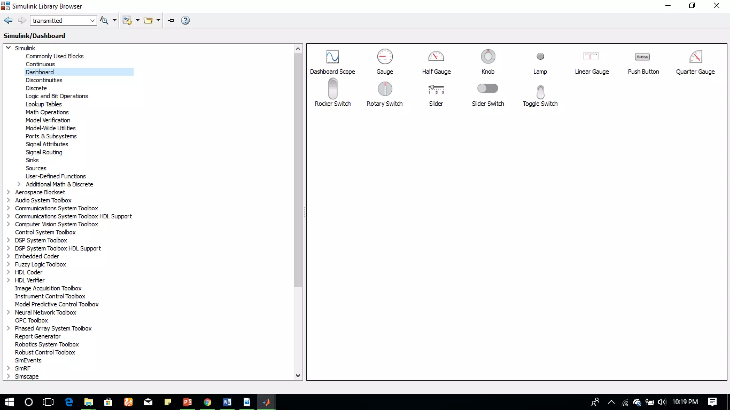Select the Slider Switch block
Screen dimensions: 730x410
point(488,88)
